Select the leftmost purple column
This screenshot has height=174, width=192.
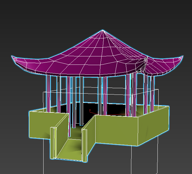click(x=48, y=94)
